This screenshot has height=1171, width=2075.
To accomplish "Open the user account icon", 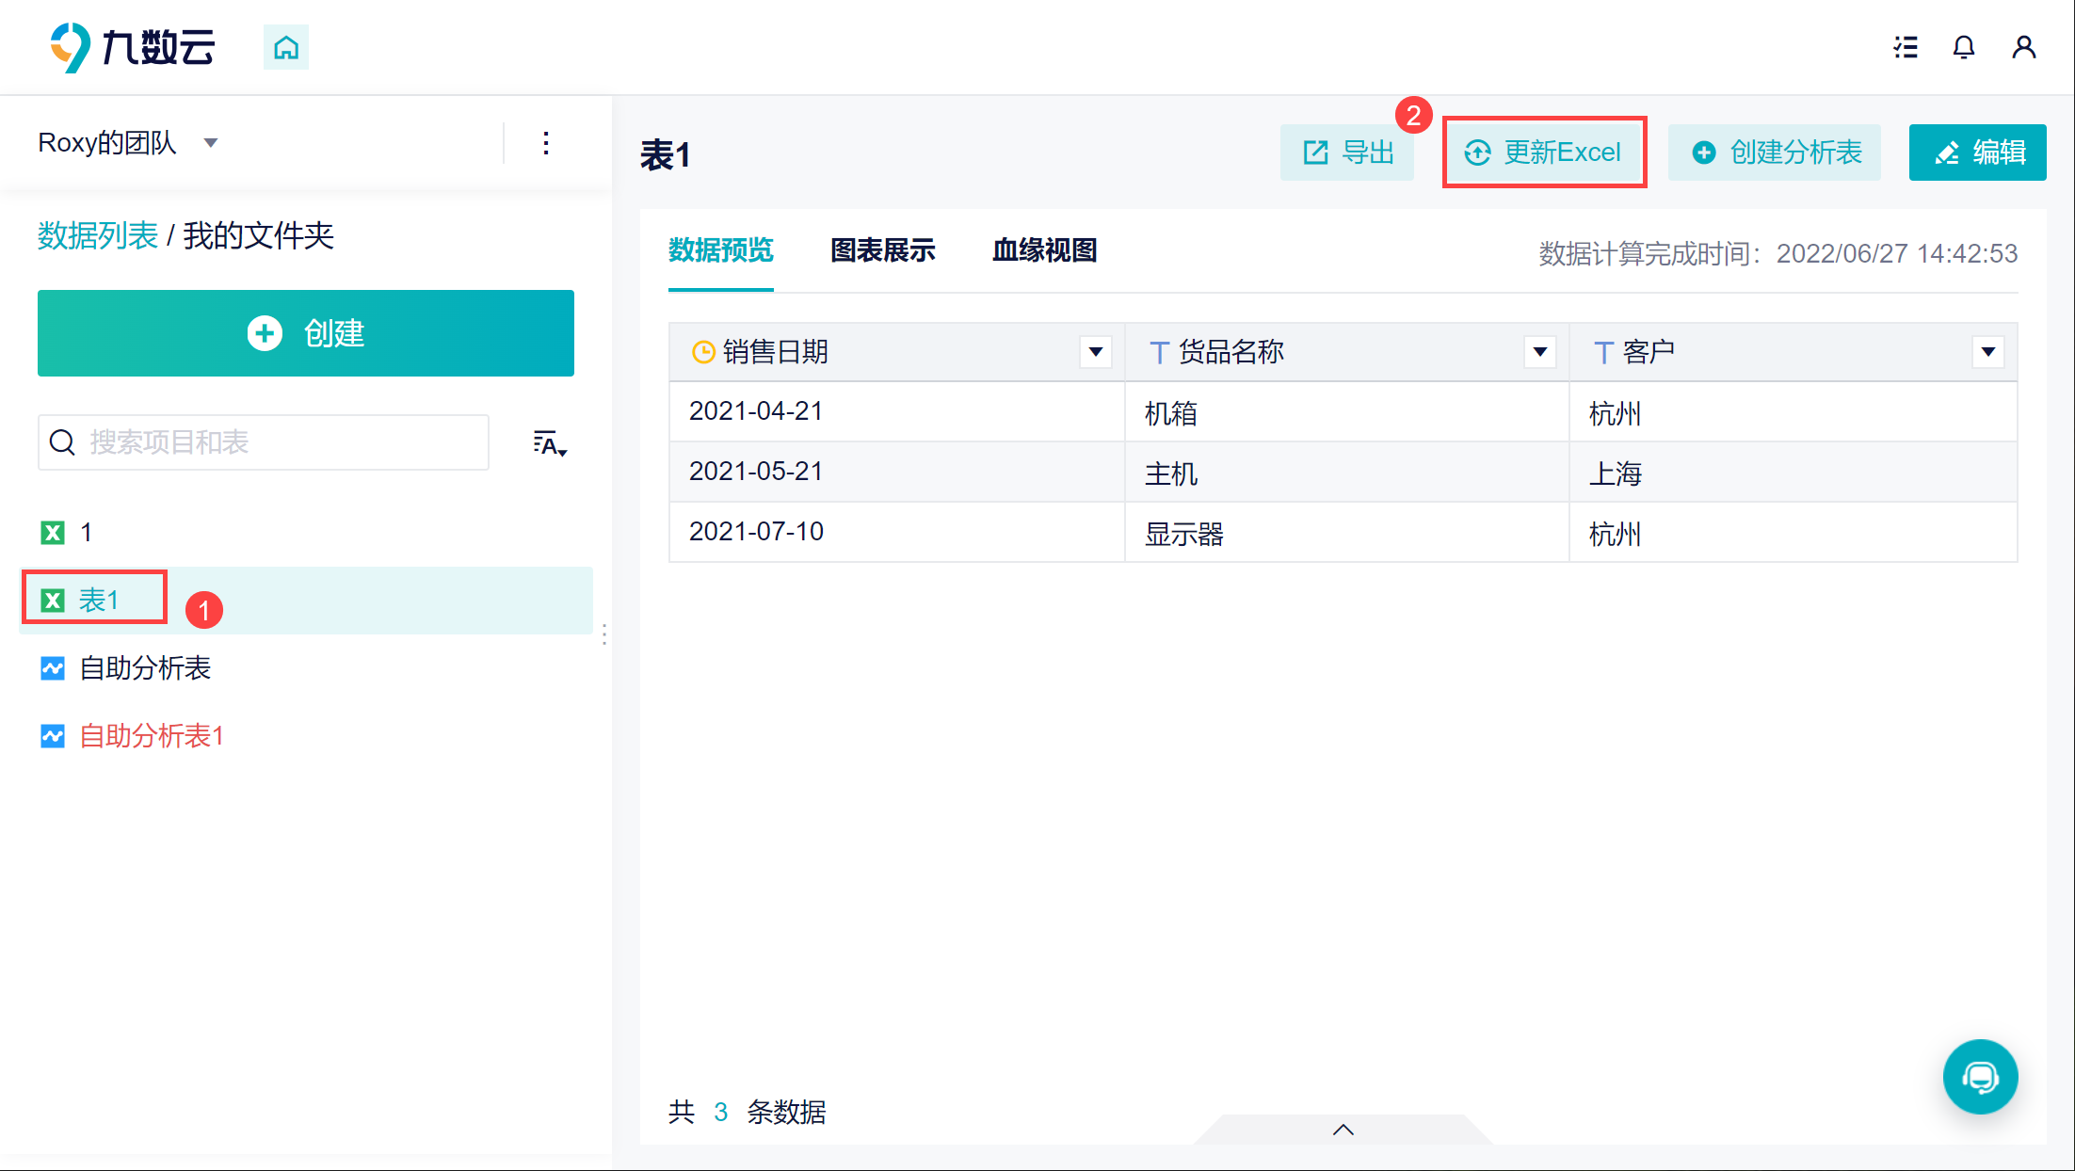I will click(2023, 47).
